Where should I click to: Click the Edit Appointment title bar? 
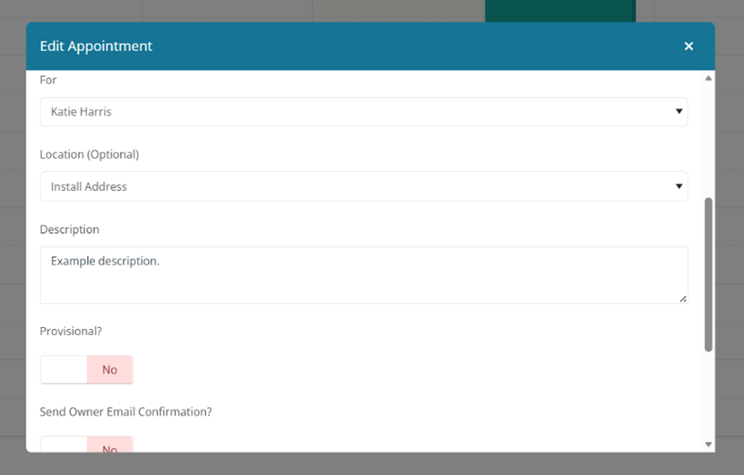coord(359,47)
